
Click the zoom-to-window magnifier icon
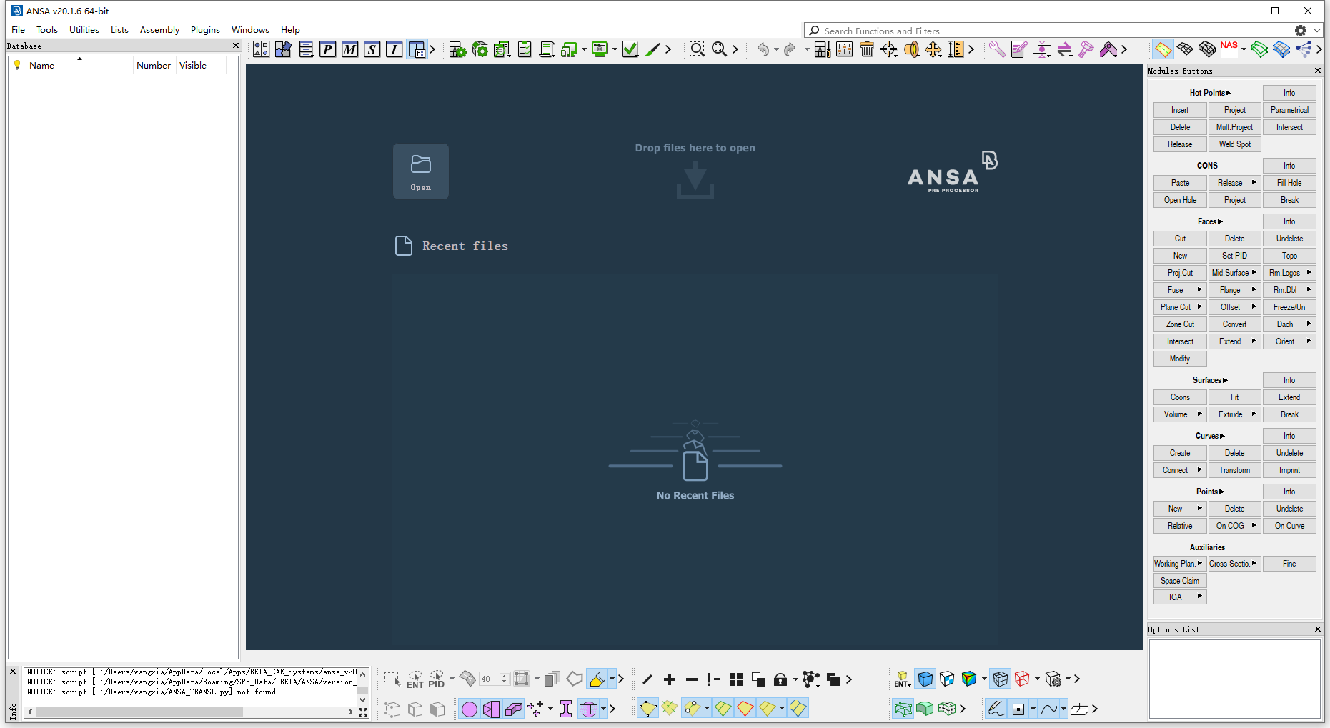(697, 49)
